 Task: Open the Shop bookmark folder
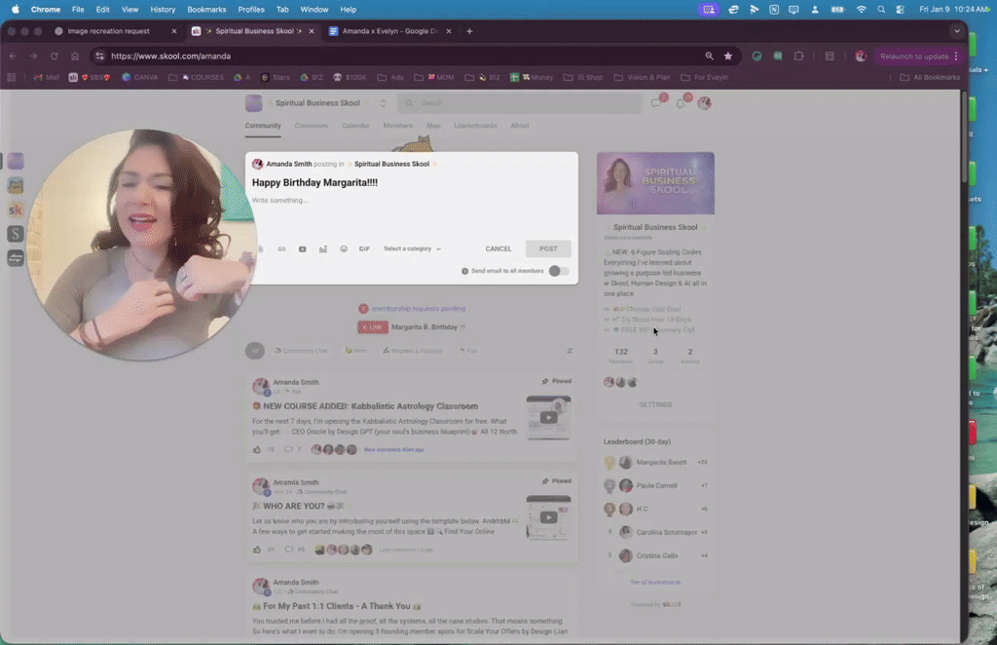(x=583, y=78)
